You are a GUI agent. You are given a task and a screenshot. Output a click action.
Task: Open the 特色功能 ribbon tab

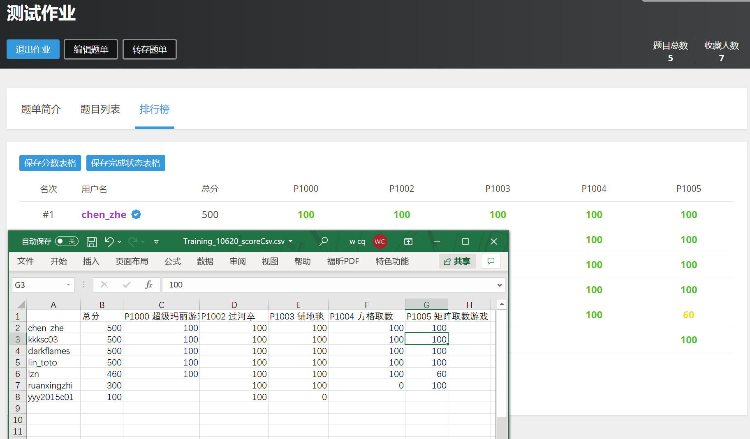pyautogui.click(x=392, y=261)
